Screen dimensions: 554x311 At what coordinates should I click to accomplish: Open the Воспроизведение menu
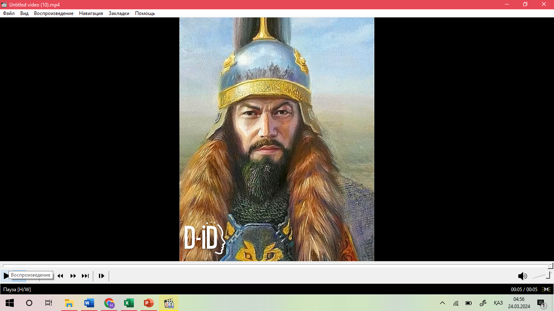click(x=54, y=13)
